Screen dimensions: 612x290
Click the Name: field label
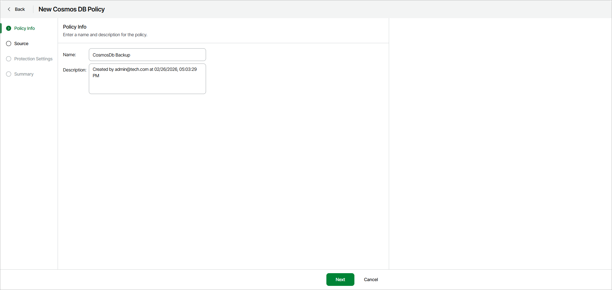[x=69, y=55]
